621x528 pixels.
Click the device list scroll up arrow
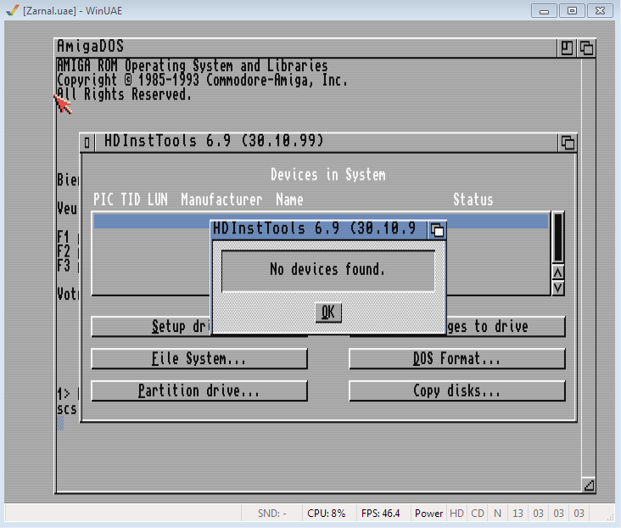[558, 272]
